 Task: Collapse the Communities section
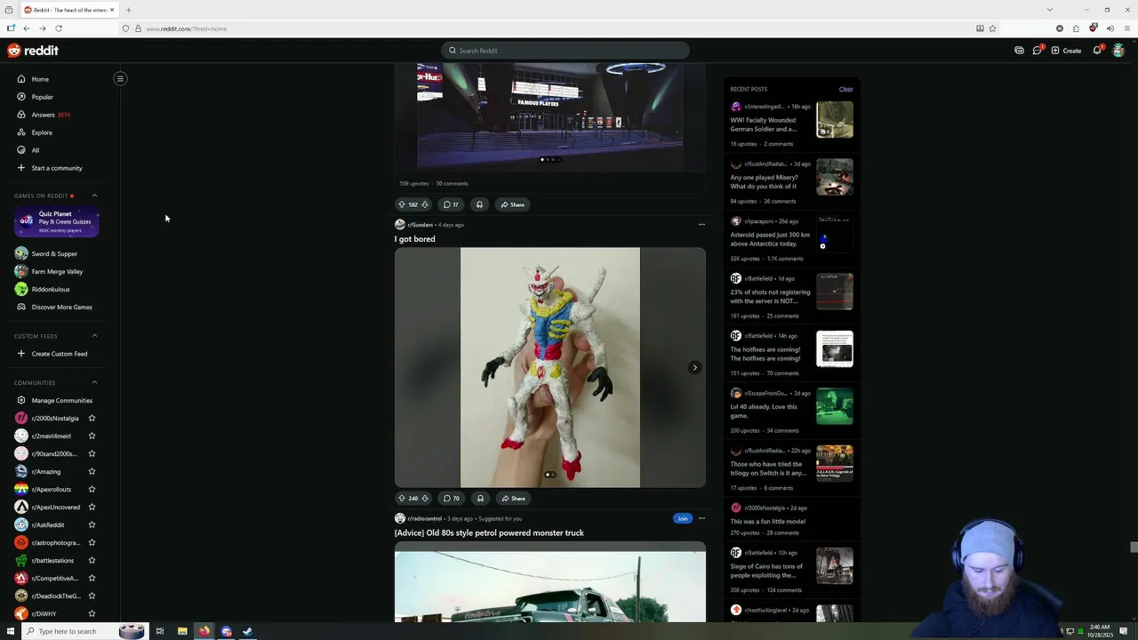pos(95,382)
